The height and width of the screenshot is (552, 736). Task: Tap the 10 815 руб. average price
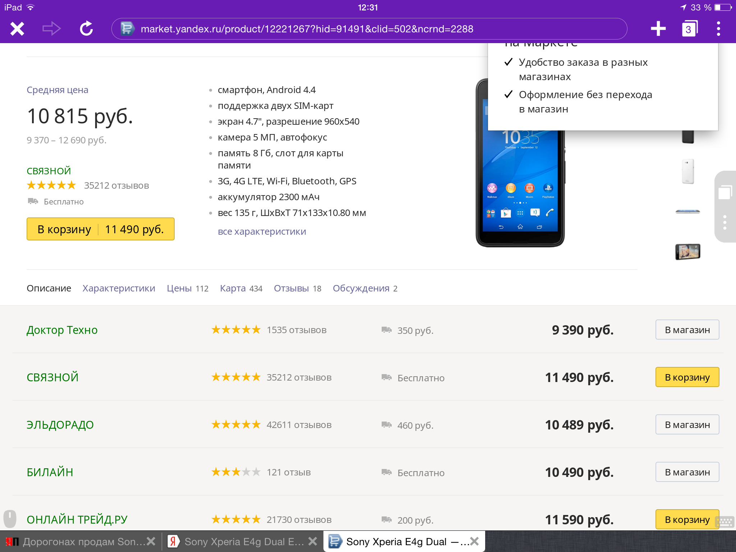click(80, 116)
